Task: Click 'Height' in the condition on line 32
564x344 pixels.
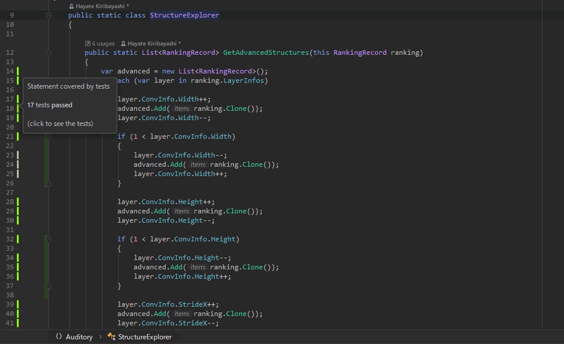Action: [x=223, y=240]
